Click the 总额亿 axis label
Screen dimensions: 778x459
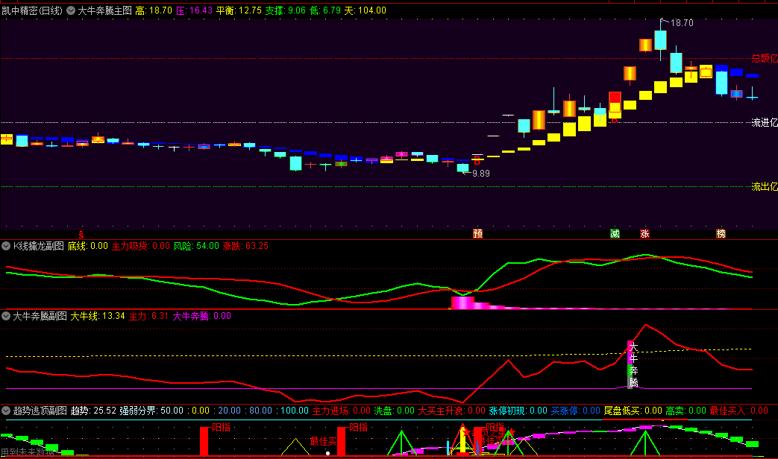[765, 58]
